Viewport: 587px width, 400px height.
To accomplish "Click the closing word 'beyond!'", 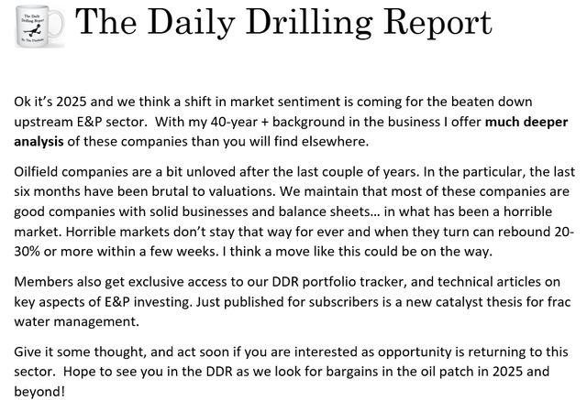I will coord(39,392).
